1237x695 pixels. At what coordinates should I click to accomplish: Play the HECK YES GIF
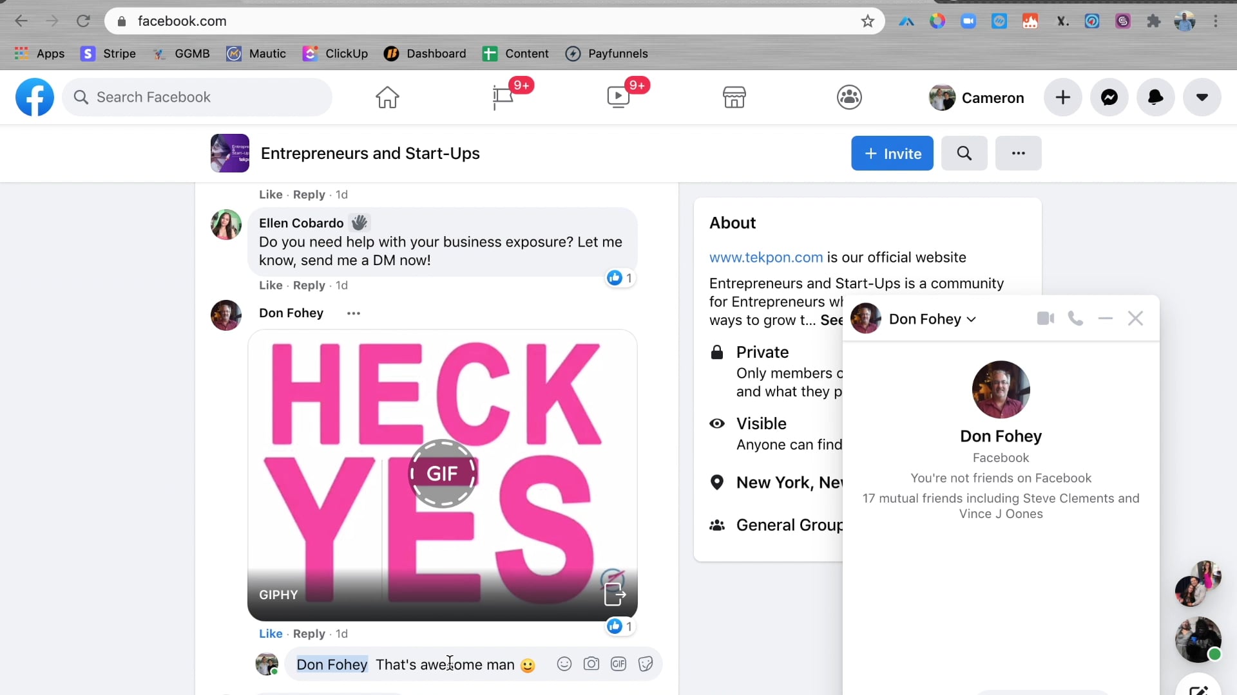point(443,474)
